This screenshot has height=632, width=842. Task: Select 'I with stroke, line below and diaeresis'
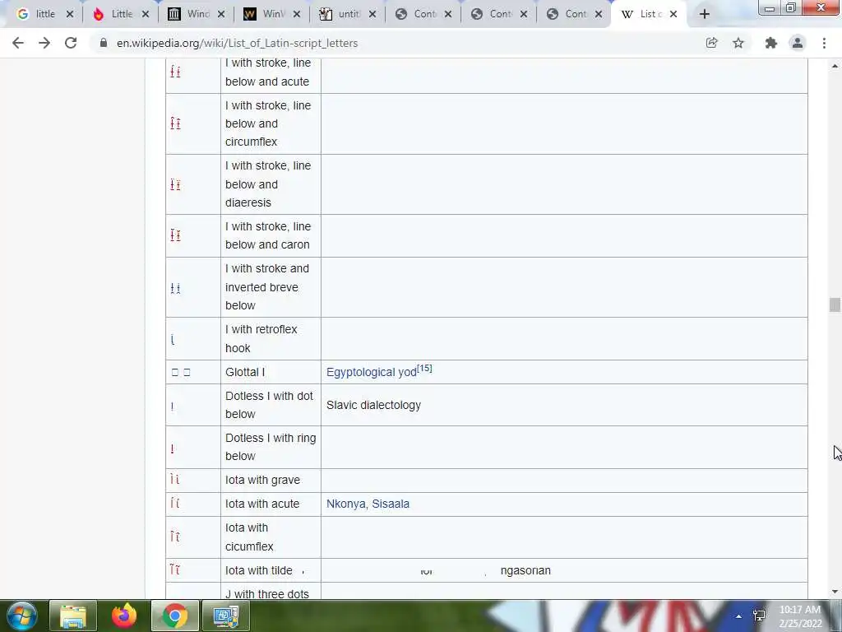click(x=268, y=184)
